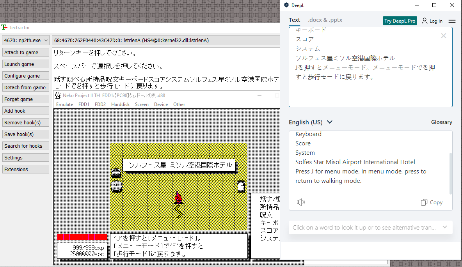
Task: Click the Attach to game button
Action: coord(25,52)
